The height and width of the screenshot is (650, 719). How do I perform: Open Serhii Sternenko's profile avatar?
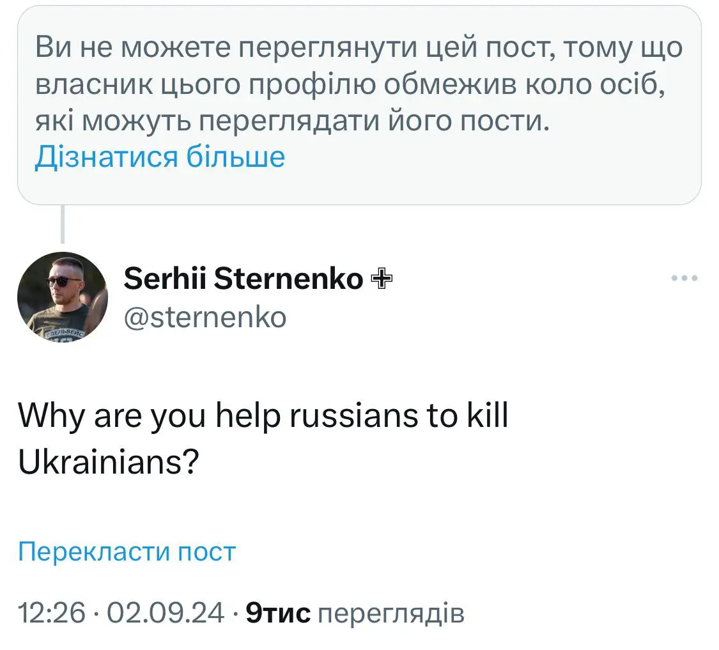tap(62, 297)
